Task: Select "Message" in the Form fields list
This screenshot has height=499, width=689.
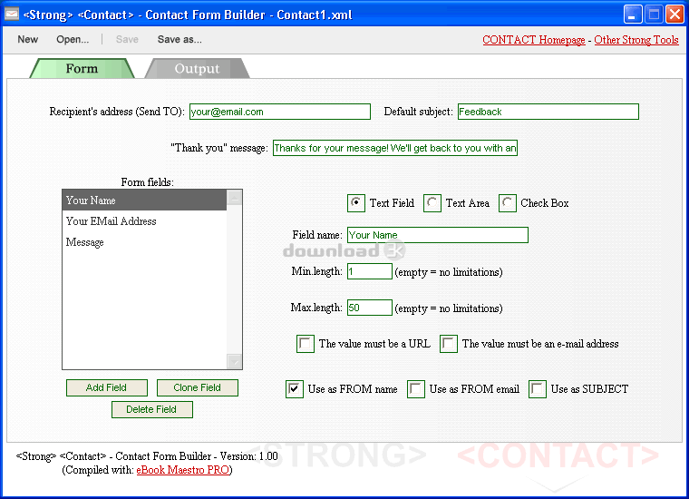Action: [144, 242]
